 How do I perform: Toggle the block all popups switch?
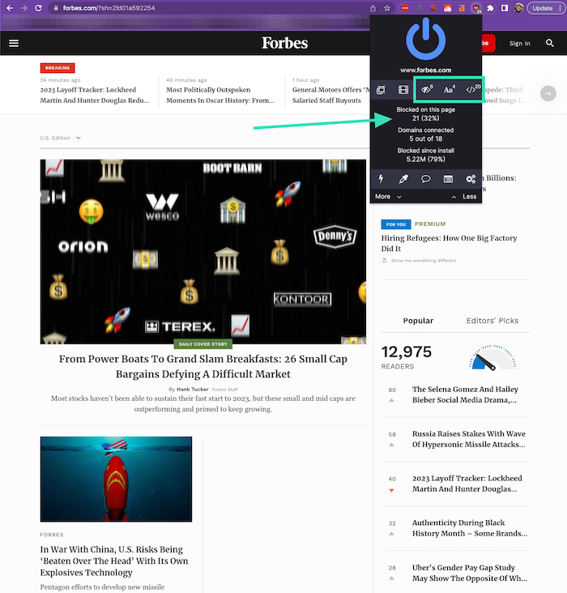click(381, 90)
